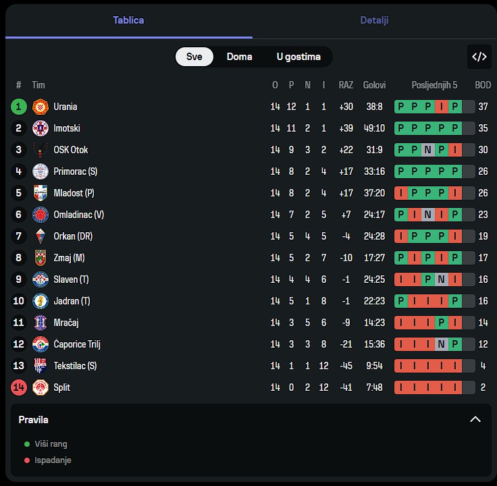Click the Pravila section header

point(34,420)
